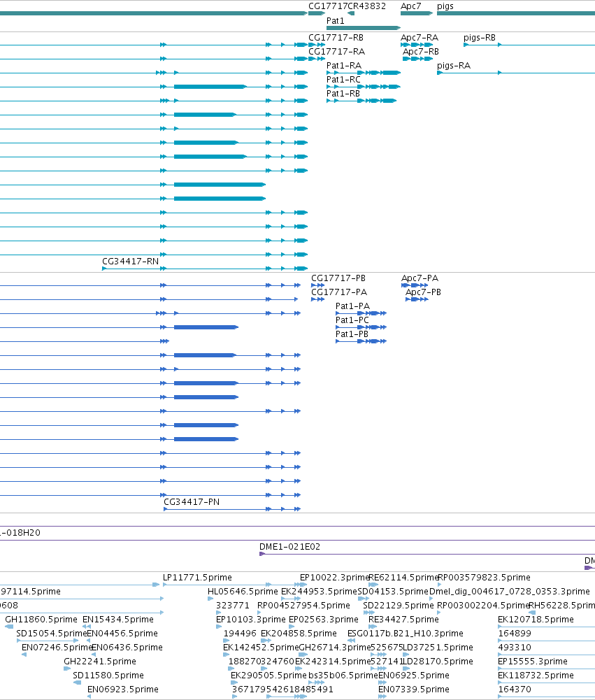
Task: Click the EN06925.5prime label
Action: tap(414, 676)
